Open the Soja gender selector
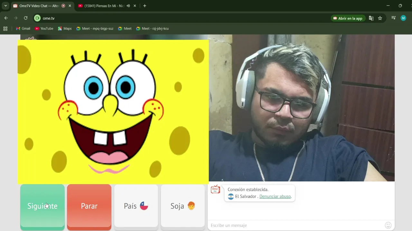Image resolution: width=412 pixels, height=231 pixels. (x=183, y=206)
